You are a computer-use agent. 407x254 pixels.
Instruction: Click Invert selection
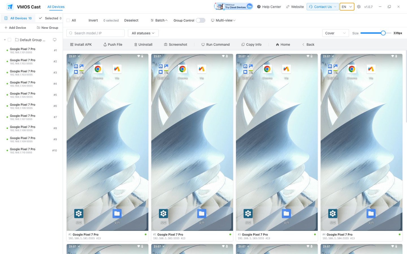(93, 20)
